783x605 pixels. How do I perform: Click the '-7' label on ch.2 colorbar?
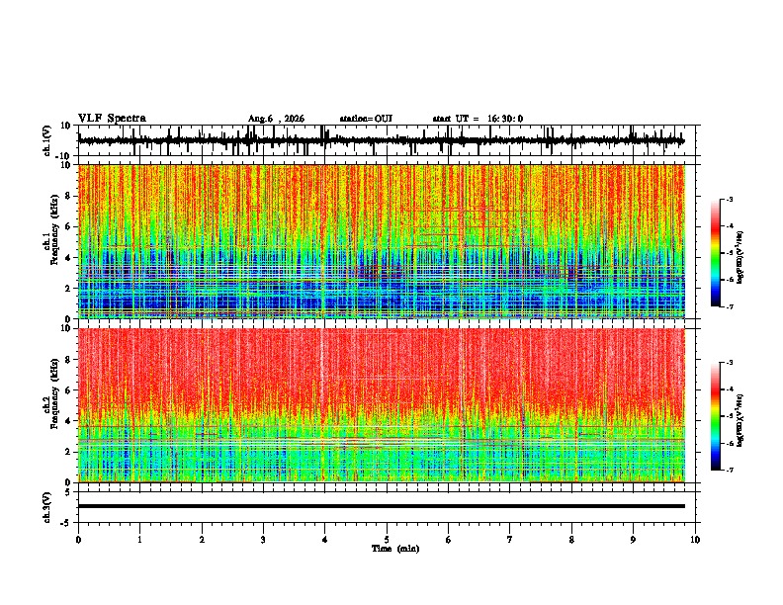tap(729, 471)
